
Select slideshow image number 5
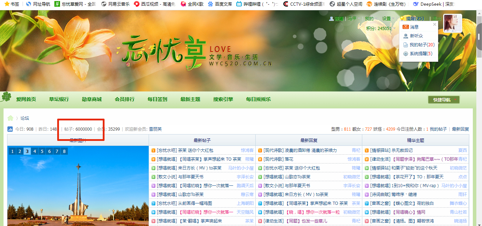(42, 151)
